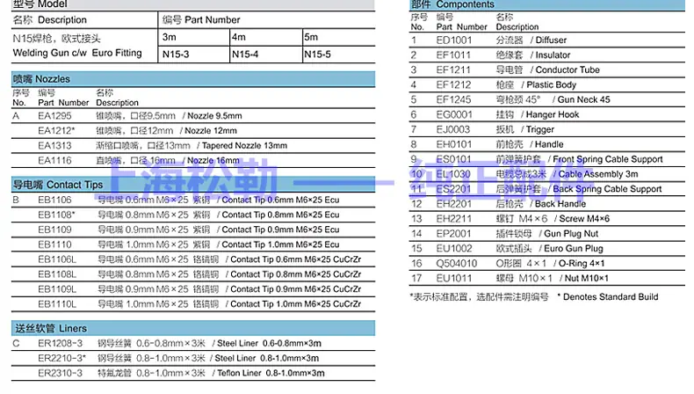This screenshot has height=394, width=694.
Task: Select part number N15-3 under 3m
Action: pyautogui.click(x=176, y=55)
